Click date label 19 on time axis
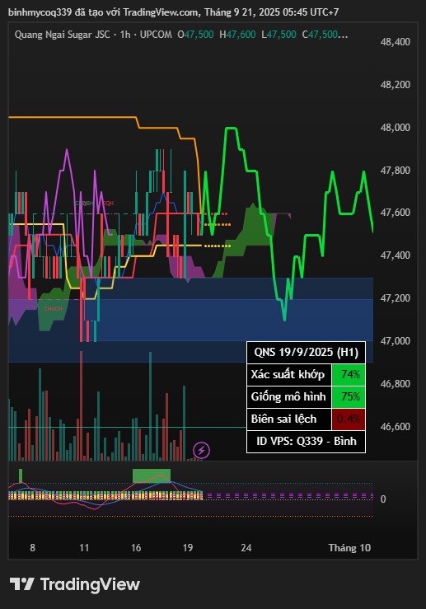This screenshot has height=609, width=426. 188,548
